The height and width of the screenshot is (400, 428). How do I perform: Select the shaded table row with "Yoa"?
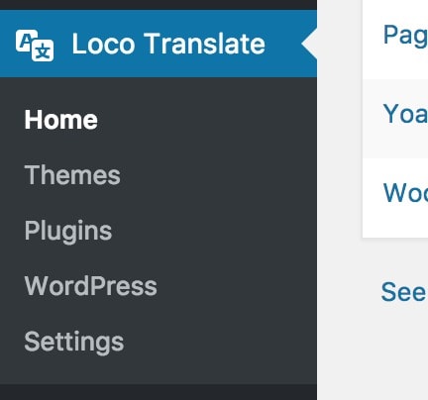point(395,119)
